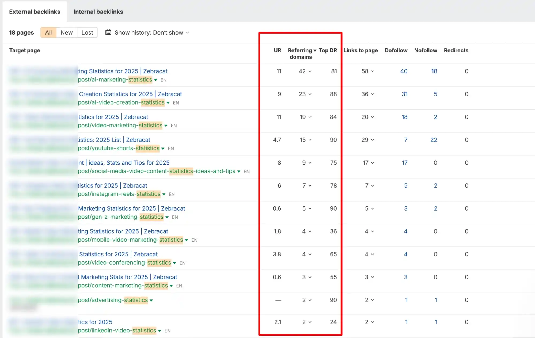Expand the 19 referring domains dropdown
Viewport: 535px width, 338px height.
306,117
